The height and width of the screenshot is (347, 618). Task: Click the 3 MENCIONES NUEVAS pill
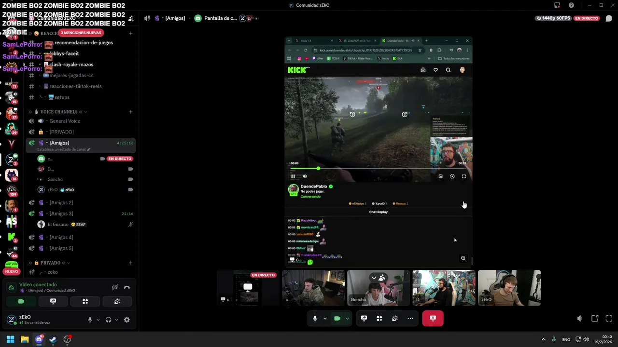tap(81, 33)
